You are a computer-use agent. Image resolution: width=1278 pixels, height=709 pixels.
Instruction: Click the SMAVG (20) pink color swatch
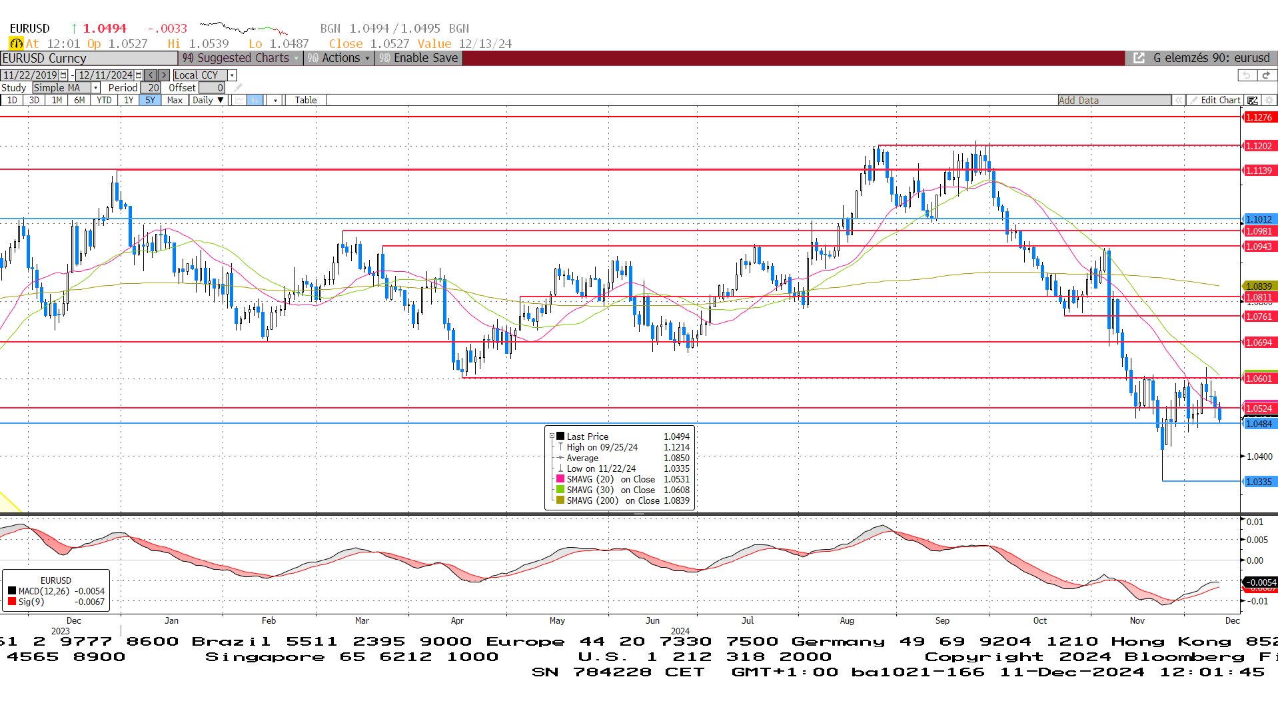[x=560, y=479]
